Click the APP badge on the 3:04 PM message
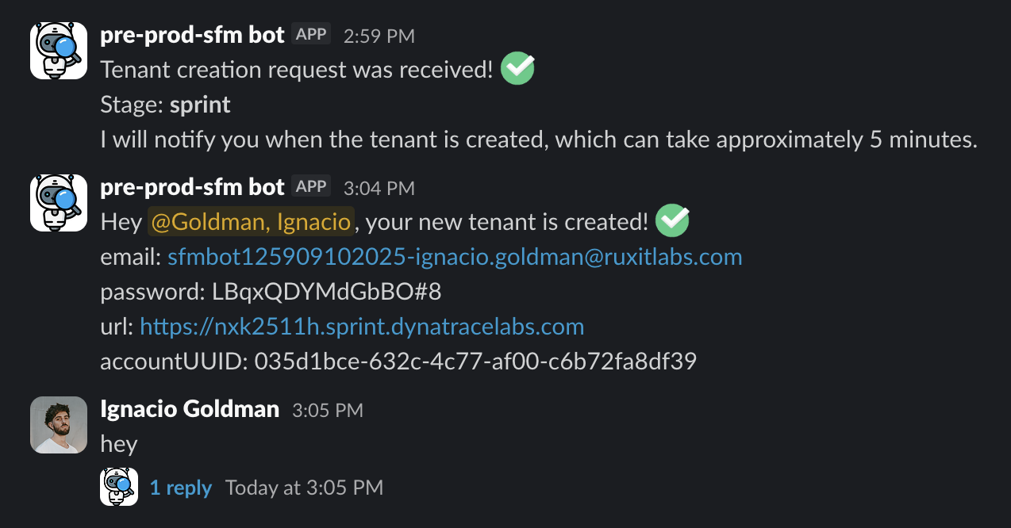 click(x=311, y=186)
